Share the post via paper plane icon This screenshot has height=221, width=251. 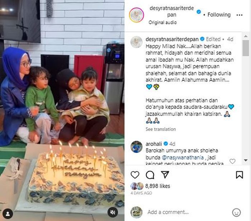point(165,175)
